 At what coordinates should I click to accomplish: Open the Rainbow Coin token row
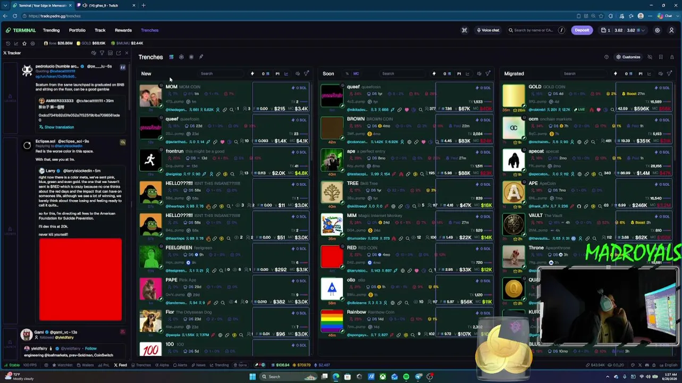pyautogui.click(x=406, y=323)
